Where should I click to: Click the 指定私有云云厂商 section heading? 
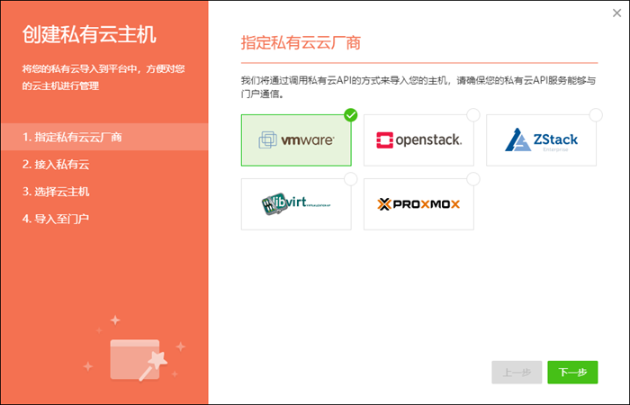click(301, 42)
